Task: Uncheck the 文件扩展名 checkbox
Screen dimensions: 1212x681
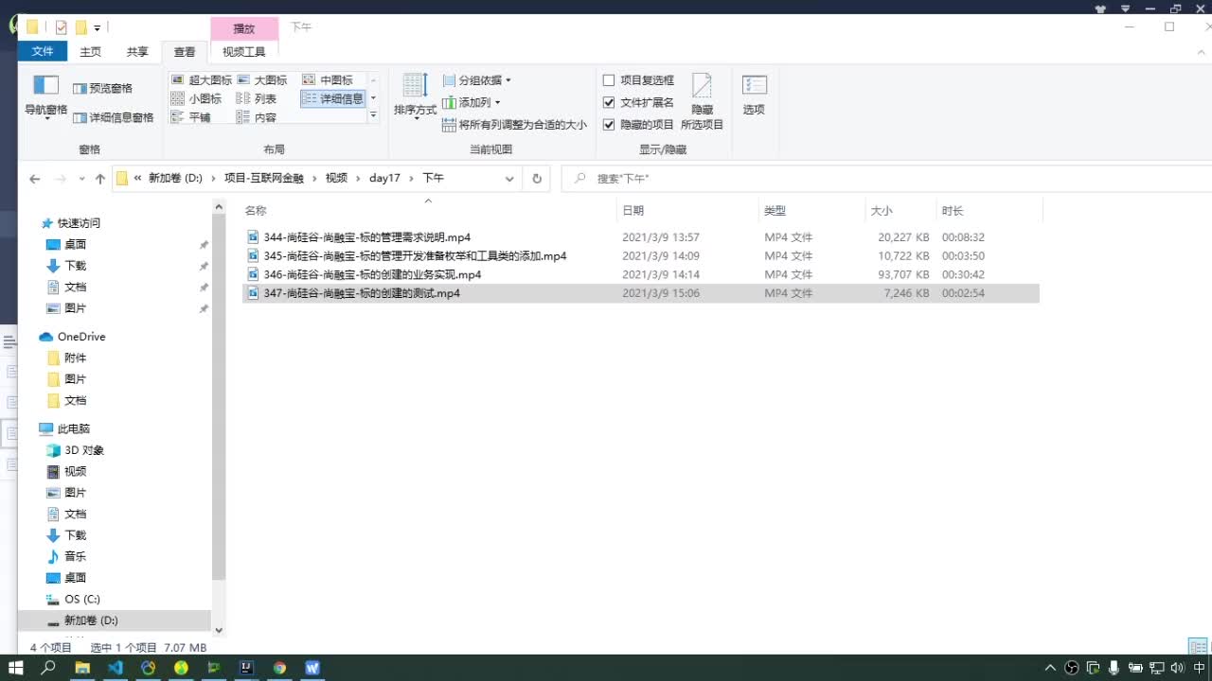Action: (609, 102)
